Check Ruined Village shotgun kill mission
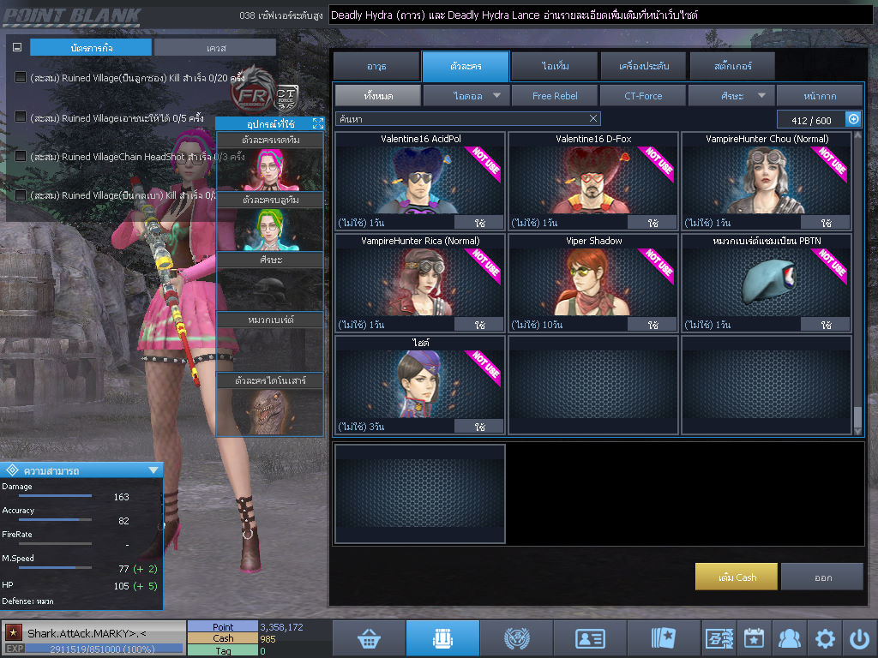The width and height of the screenshot is (878, 658). pos(21,77)
